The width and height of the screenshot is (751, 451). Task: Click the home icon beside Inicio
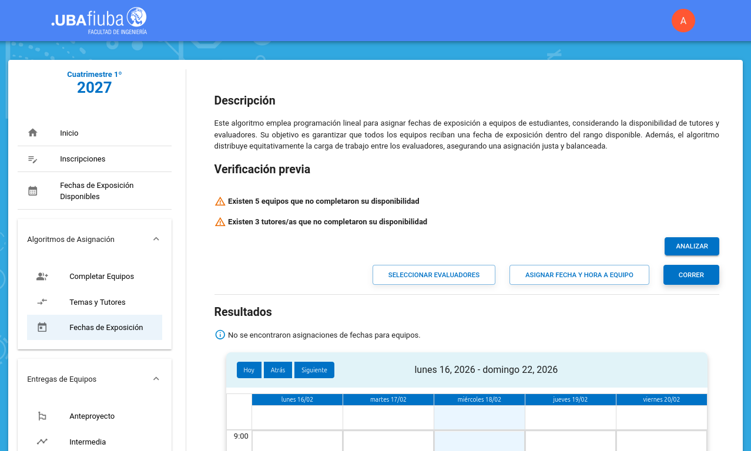(x=33, y=133)
